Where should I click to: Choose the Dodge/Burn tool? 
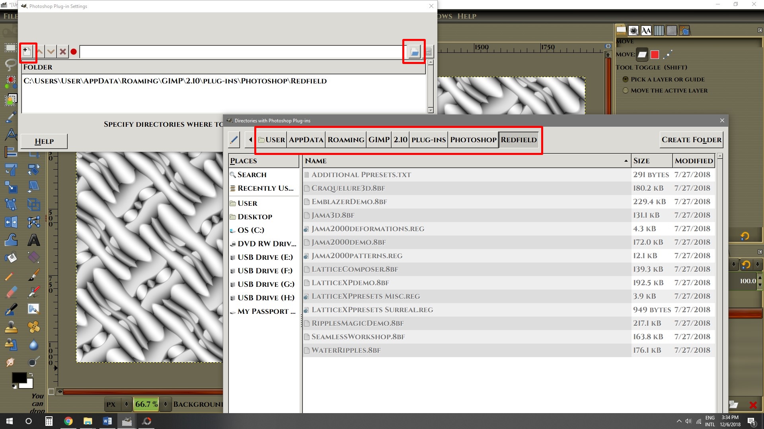coord(34,362)
